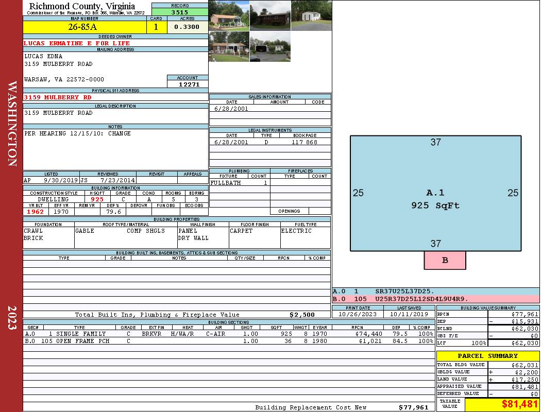Screen dimensions: 541x412
Task: Select the 6/28/2001 legal instrument deed row
Action: click(x=269, y=142)
